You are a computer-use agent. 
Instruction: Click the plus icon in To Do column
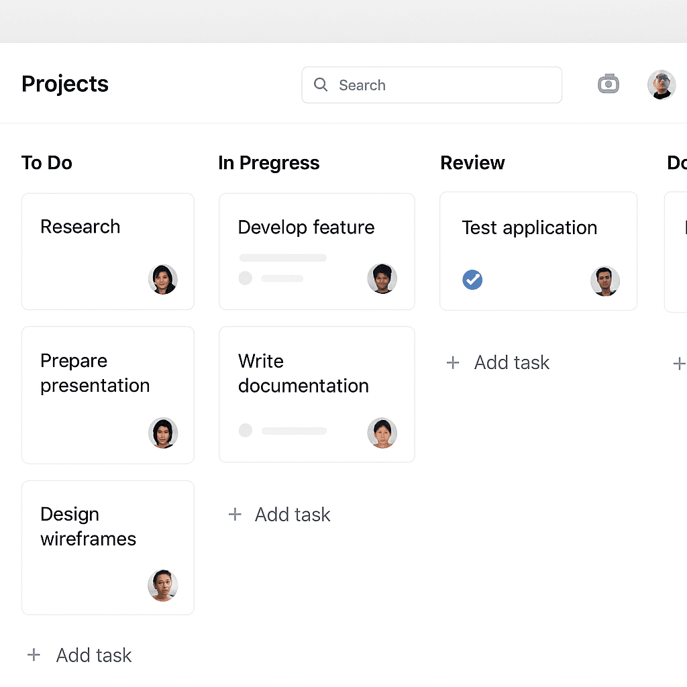(x=34, y=655)
